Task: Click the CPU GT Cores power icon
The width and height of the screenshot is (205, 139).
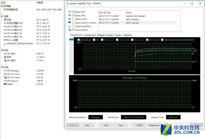Action: 5,77
